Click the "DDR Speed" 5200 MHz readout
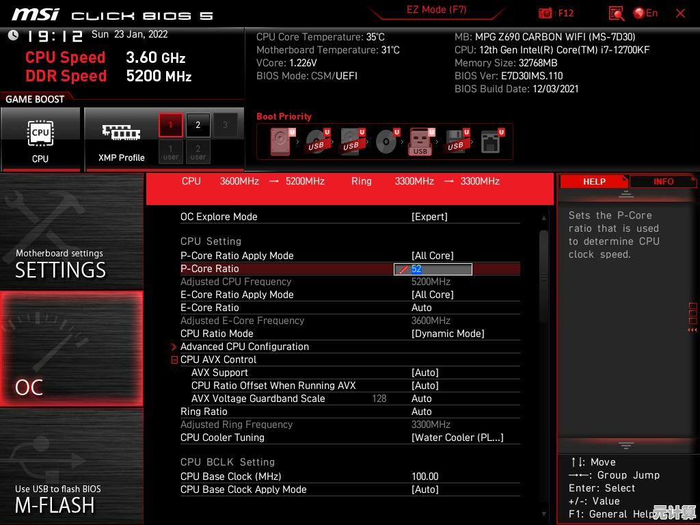This screenshot has width=700, height=525. [109, 76]
